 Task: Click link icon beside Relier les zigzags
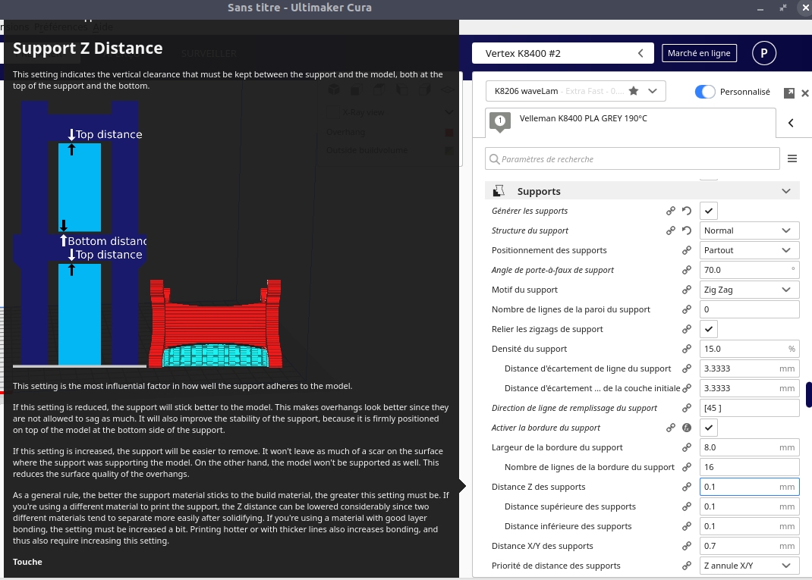[687, 329]
